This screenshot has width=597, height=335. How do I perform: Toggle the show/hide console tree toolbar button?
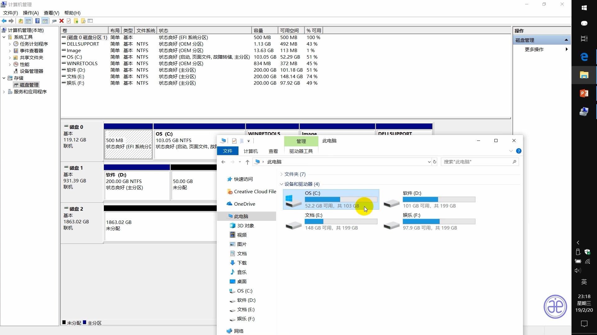pos(28,21)
